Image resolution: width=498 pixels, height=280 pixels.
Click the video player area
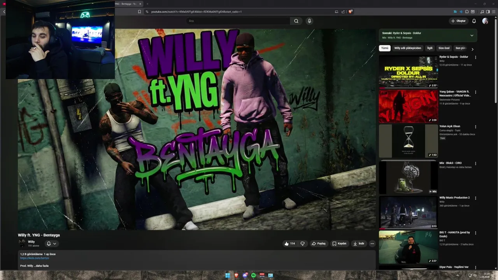coord(196,129)
